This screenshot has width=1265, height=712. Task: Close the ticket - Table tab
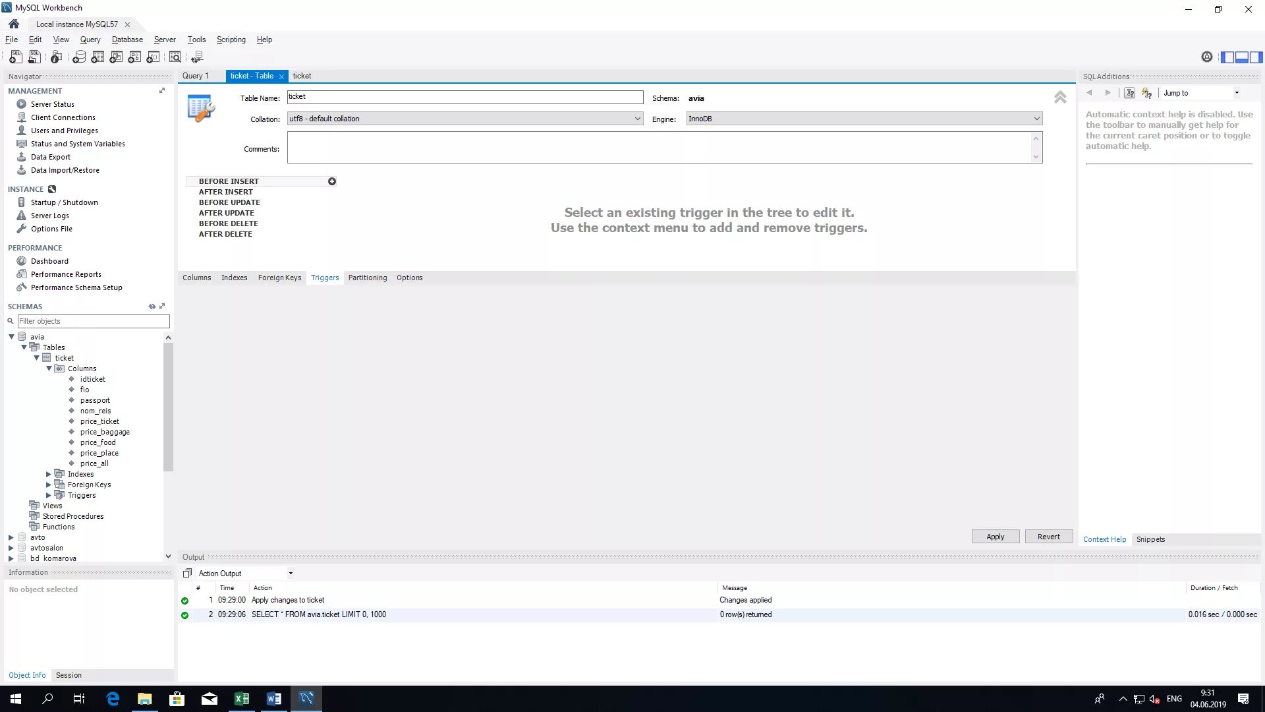coord(281,76)
